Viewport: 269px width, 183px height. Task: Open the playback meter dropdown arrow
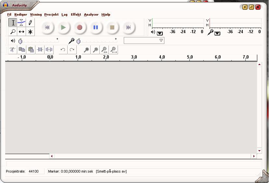point(160,33)
